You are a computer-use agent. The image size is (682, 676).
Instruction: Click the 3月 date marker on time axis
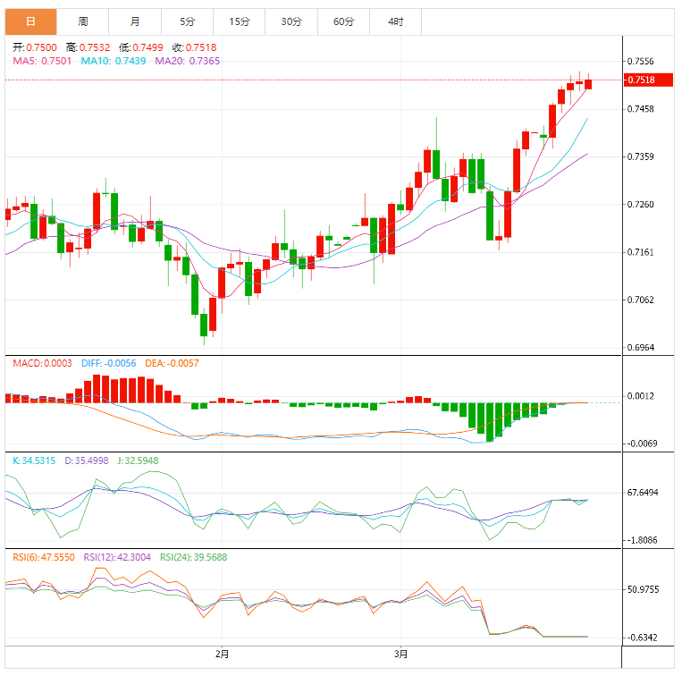point(400,654)
